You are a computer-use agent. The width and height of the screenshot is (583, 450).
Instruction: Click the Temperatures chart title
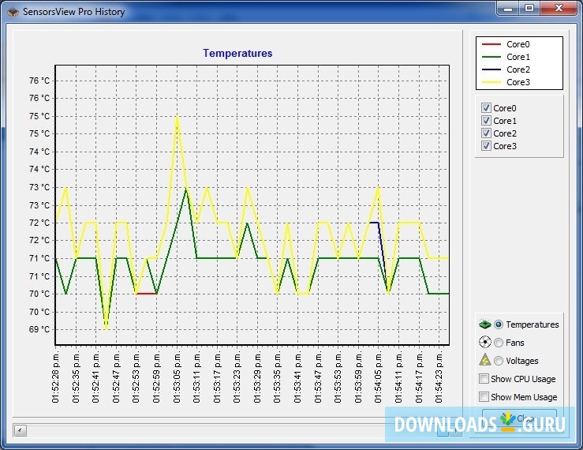tap(237, 53)
